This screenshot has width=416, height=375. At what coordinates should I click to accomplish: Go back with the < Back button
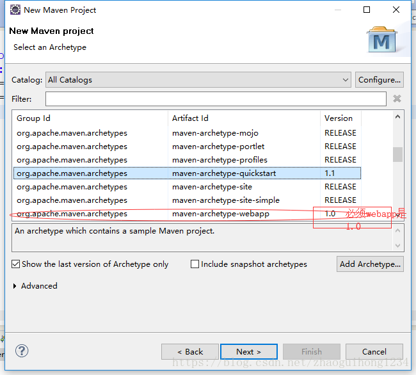[x=190, y=352]
